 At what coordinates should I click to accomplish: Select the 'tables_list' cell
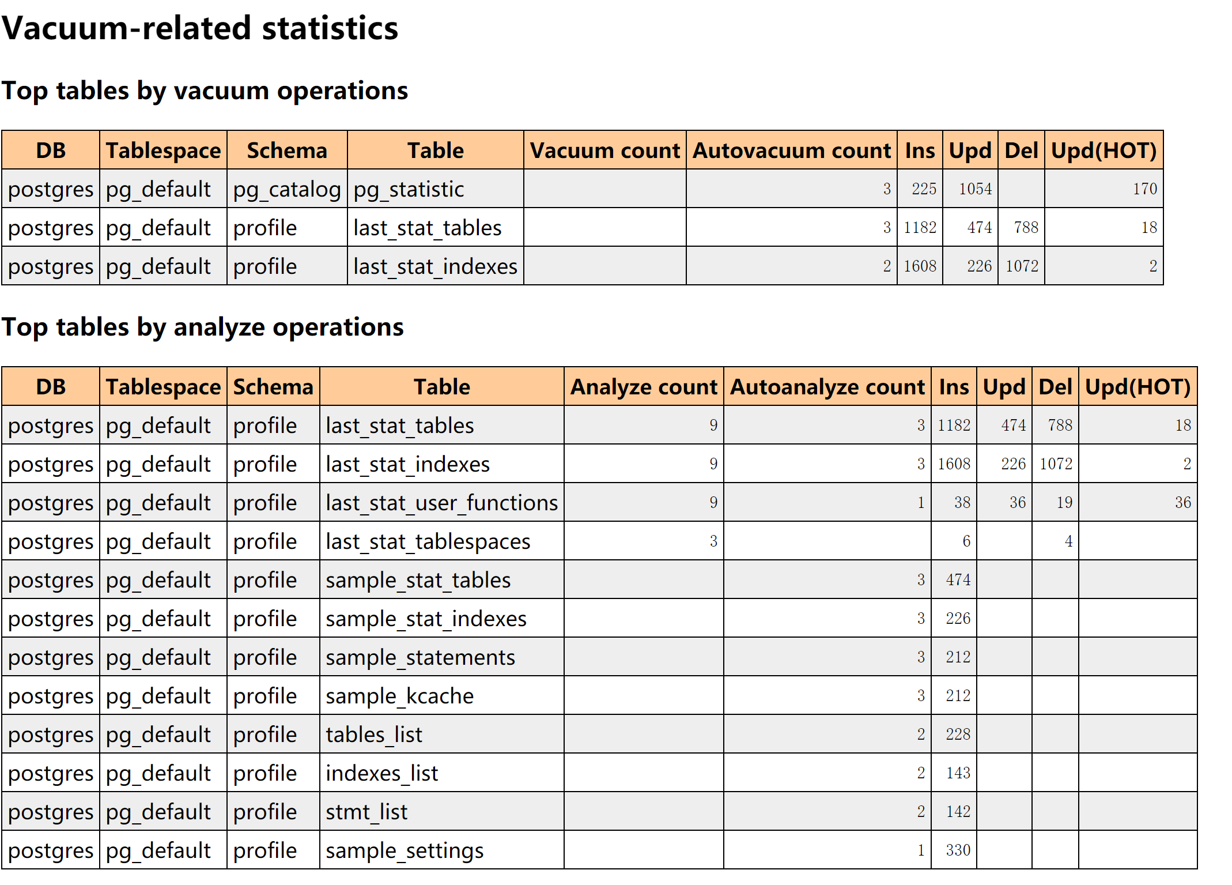[x=442, y=734]
